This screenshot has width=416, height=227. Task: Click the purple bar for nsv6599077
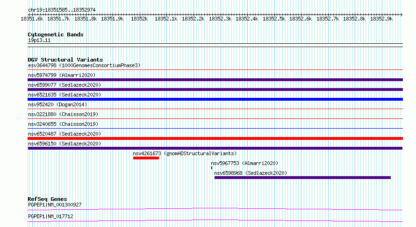pos(215,89)
